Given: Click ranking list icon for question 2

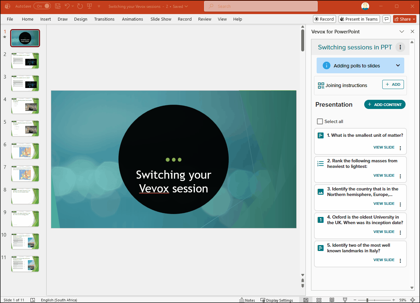Looking at the screenshot, I should (321, 164).
